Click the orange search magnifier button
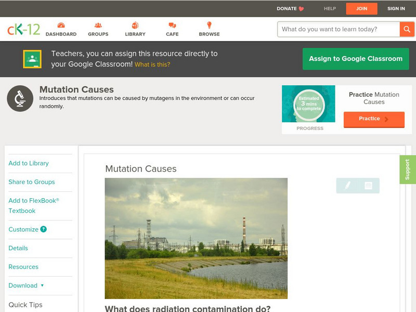The image size is (416, 312). tap(407, 29)
